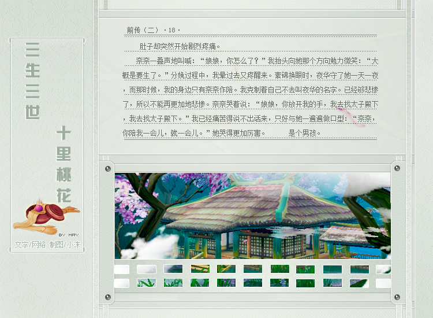Click the story line starting '肚子却突然开始剧烈疼痛'
433x318 pixels.
click(180, 46)
